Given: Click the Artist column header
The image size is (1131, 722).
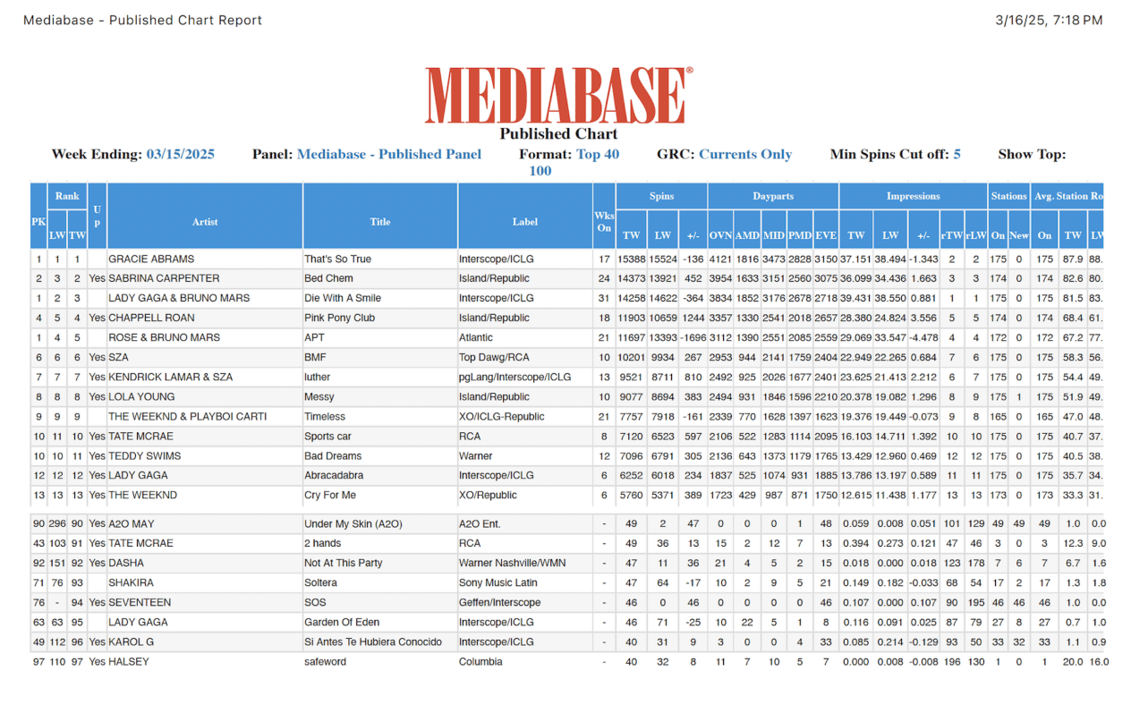Looking at the screenshot, I should pos(205,222).
